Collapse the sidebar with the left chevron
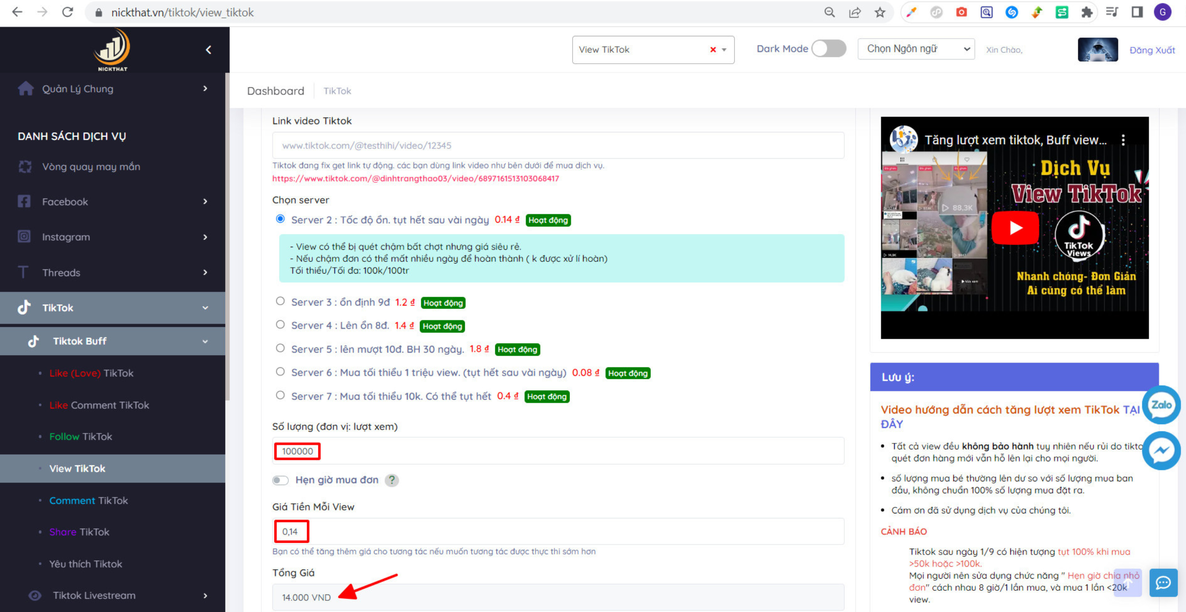Screen dimensions: 1186x612 click(208, 50)
